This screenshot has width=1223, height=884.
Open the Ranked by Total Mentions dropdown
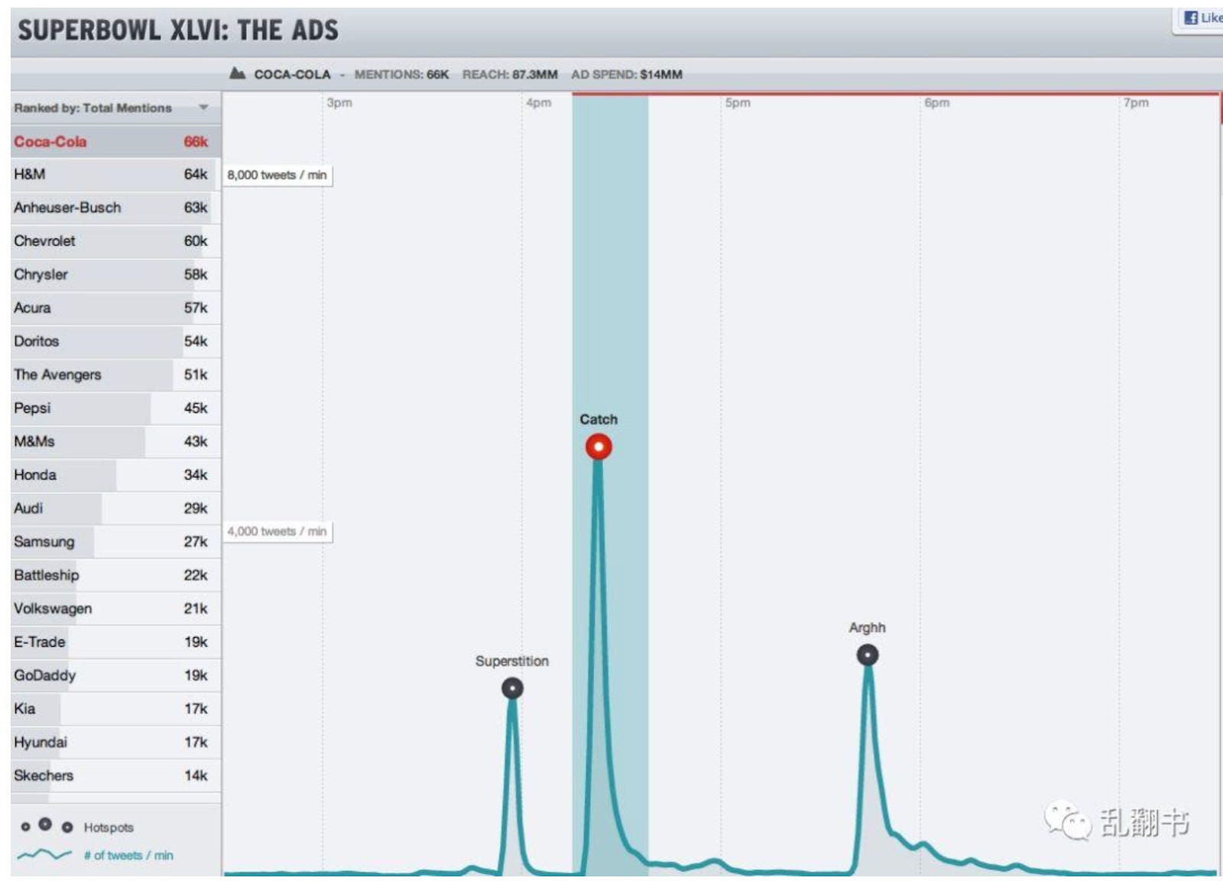pyautogui.click(x=115, y=108)
